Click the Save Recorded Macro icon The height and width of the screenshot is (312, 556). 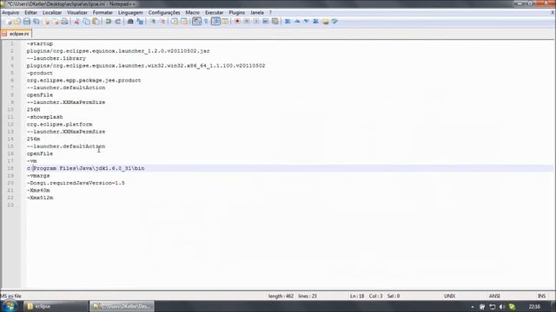[275, 22]
